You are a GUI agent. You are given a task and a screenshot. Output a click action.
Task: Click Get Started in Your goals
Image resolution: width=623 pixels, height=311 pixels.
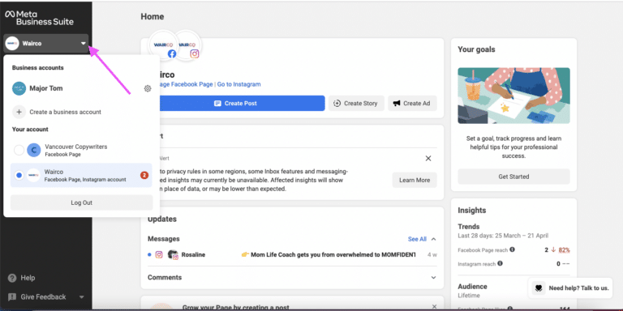[513, 177]
